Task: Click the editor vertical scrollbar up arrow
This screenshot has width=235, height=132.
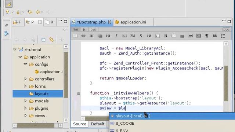Action: 226,44
